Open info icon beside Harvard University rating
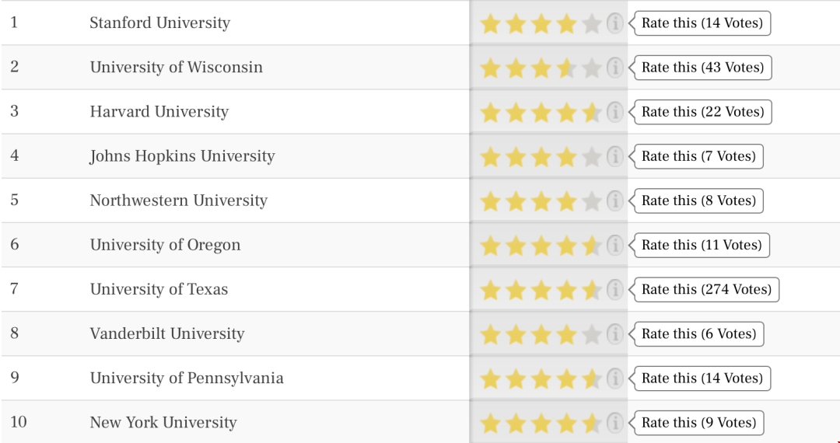Screen dimensions: 840x443 pyautogui.click(x=614, y=113)
